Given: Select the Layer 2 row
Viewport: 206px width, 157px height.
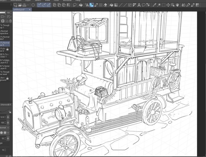Looking at the screenshot, I should (x=5, y=50).
